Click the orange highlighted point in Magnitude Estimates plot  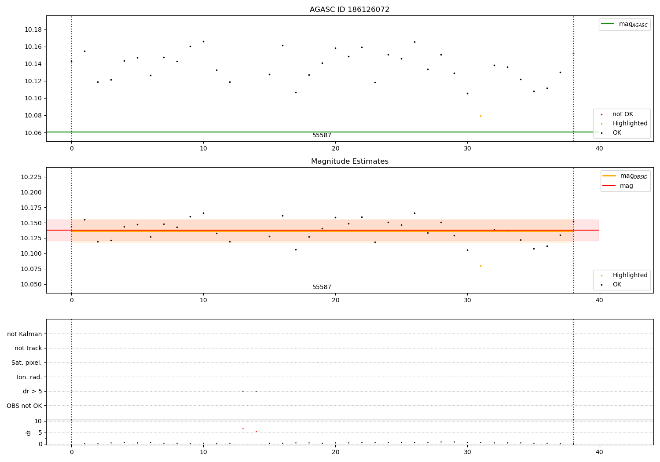coord(480,266)
